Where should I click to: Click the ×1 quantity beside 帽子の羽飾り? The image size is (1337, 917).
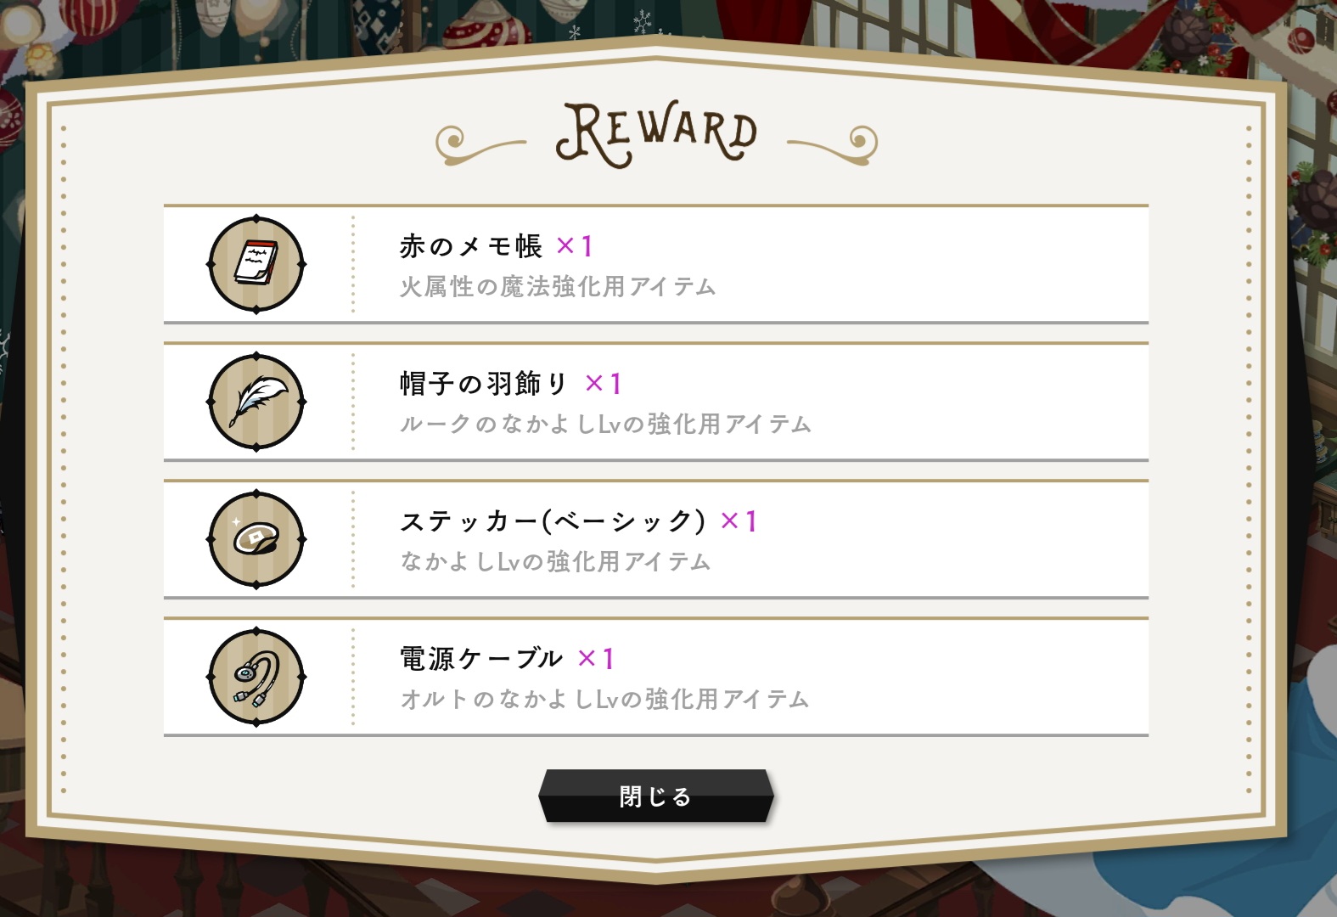[x=604, y=384]
